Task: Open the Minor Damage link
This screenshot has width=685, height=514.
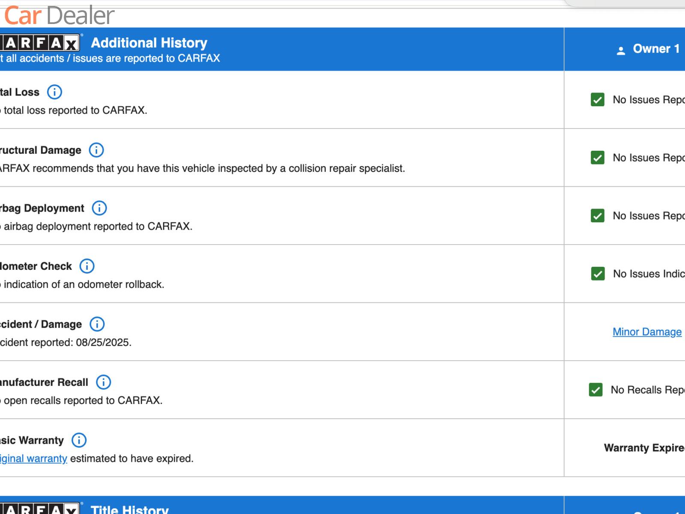Action: point(647,332)
